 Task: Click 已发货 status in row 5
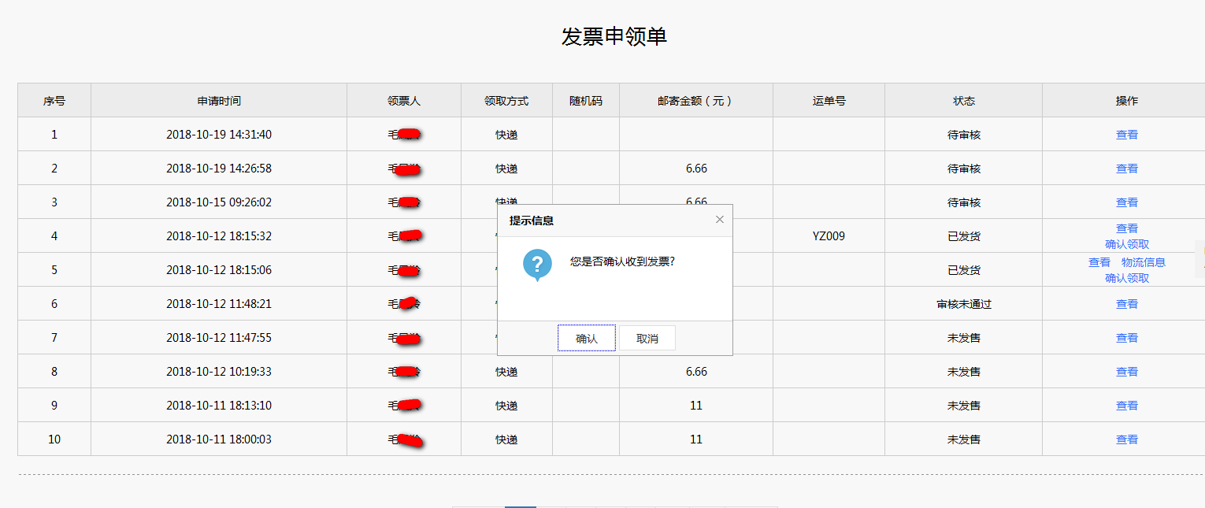tap(964, 270)
